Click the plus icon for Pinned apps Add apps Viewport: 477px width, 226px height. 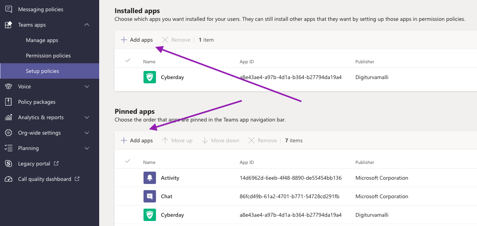[x=124, y=140]
